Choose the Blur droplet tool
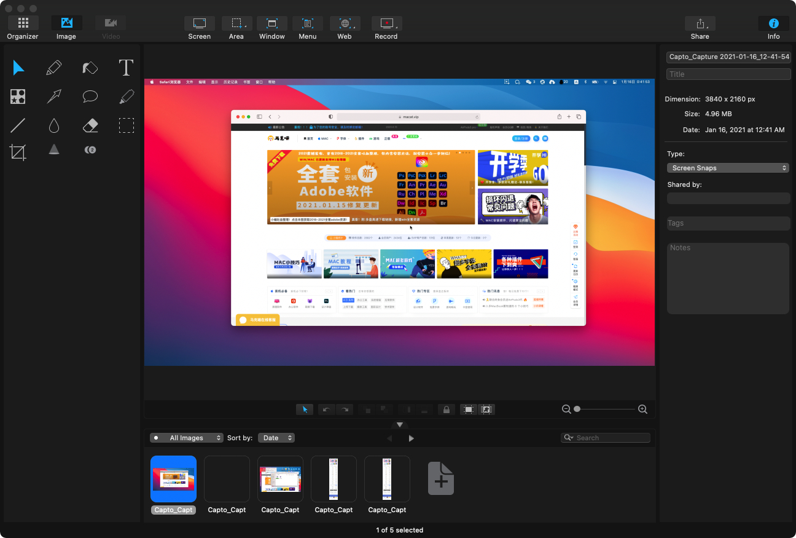This screenshot has width=796, height=538. (54, 125)
